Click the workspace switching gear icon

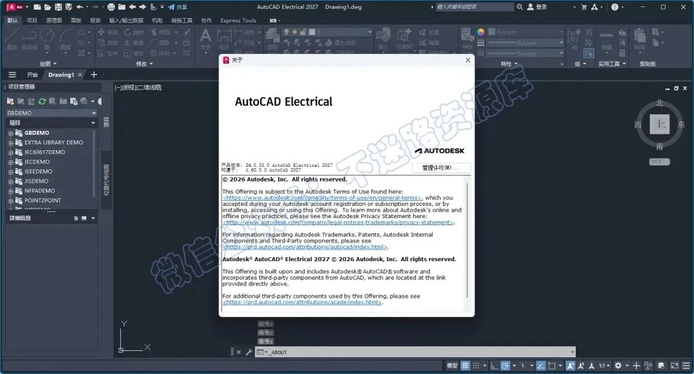(x=618, y=366)
